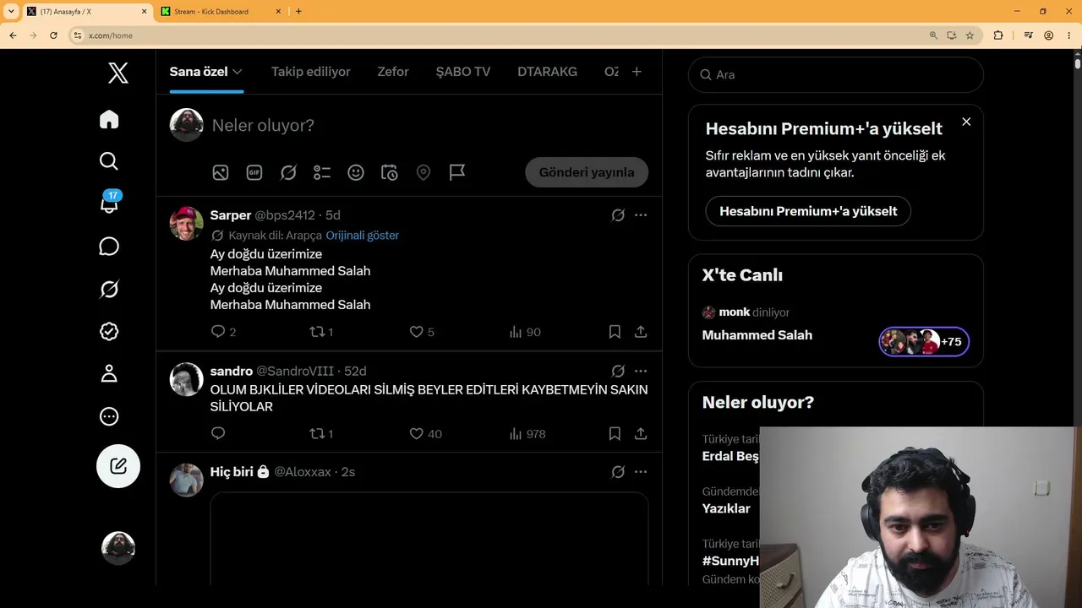Image resolution: width=1082 pixels, height=608 pixels.
Task: Open more options on Hiç biri's post
Action: [641, 472]
